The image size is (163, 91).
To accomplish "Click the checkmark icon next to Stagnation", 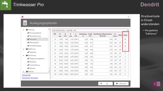I will tap(28, 52).
